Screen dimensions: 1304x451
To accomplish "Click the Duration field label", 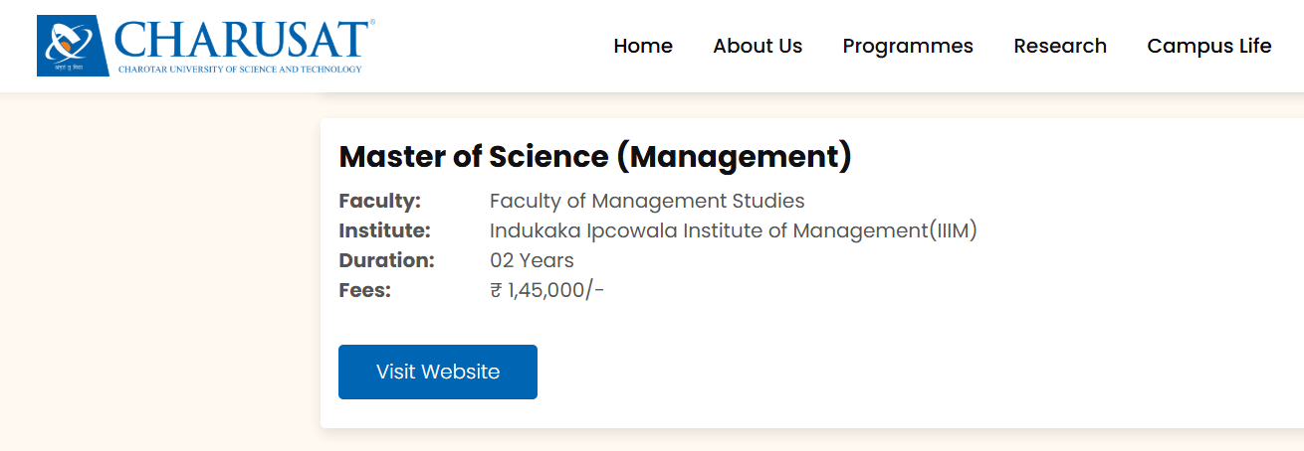I will 386,260.
